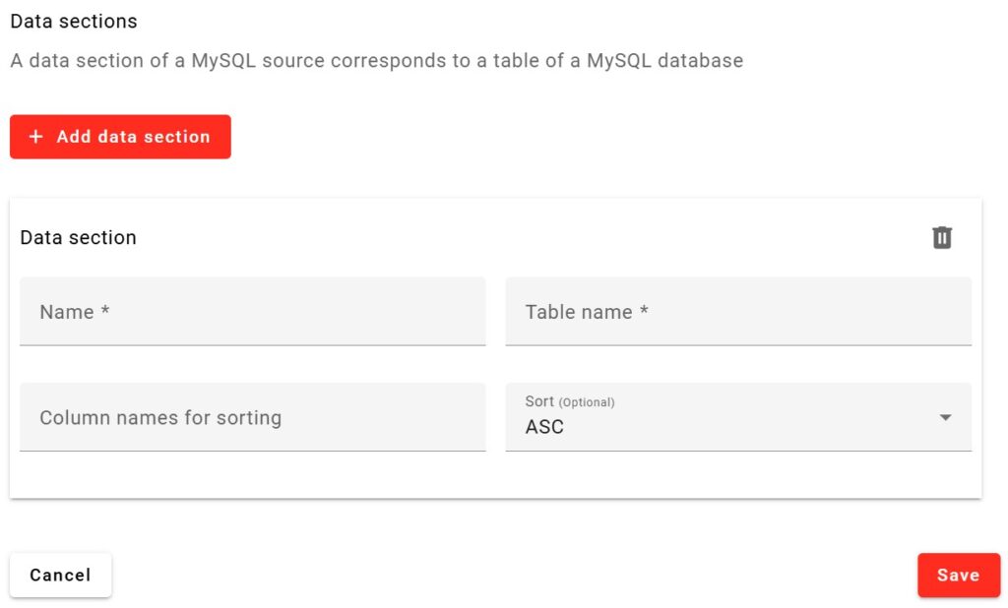The width and height of the screenshot is (1008, 608).
Task: Click the Data sections heading
Action: (x=74, y=21)
